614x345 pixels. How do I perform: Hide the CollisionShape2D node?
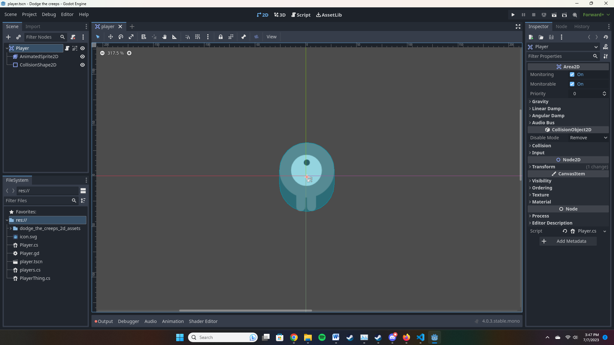coord(82,65)
